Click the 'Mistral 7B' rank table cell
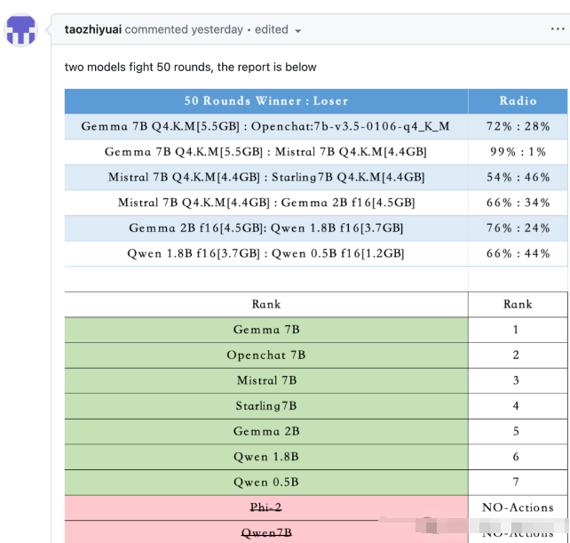 (x=266, y=380)
